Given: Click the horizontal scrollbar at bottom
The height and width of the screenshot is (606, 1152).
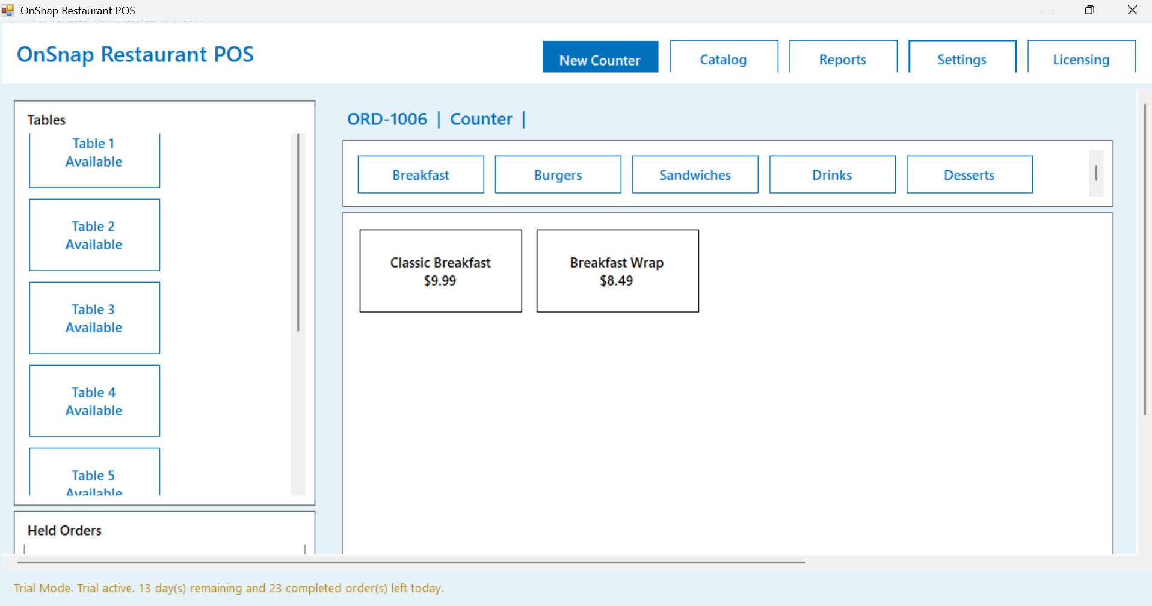Looking at the screenshot, I should (x=411, y=562).
